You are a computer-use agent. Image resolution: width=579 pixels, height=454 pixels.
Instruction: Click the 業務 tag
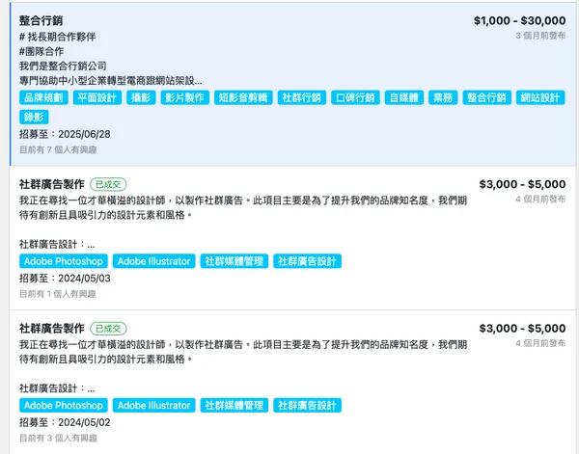pyautogui.click(x=443, y=97)
